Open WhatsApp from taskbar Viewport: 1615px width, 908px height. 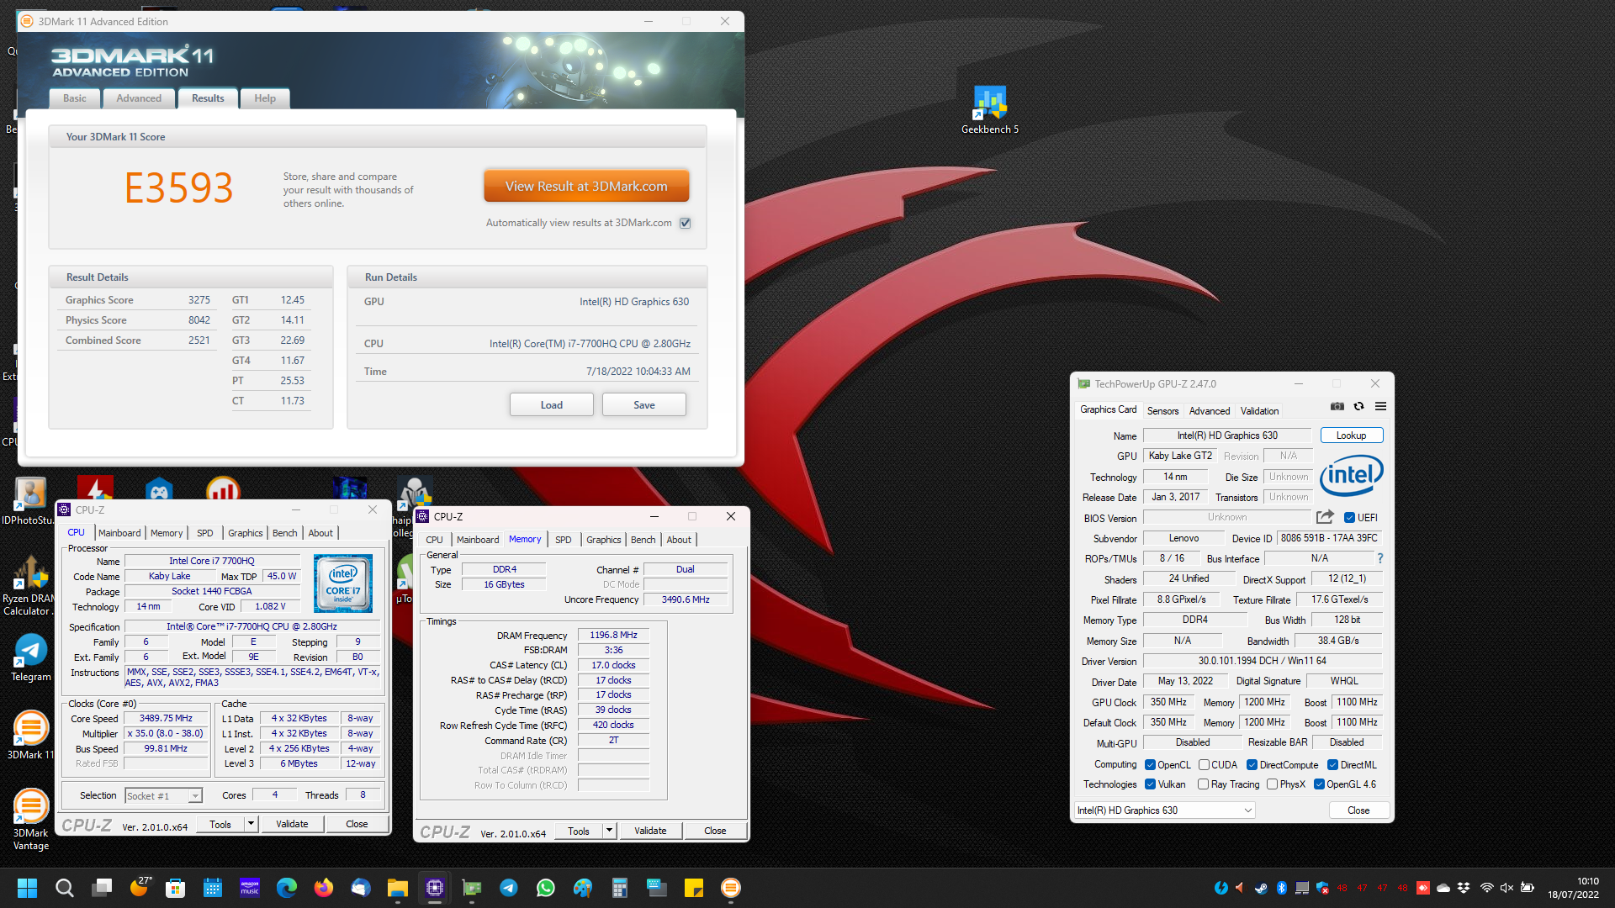[546, 888]
